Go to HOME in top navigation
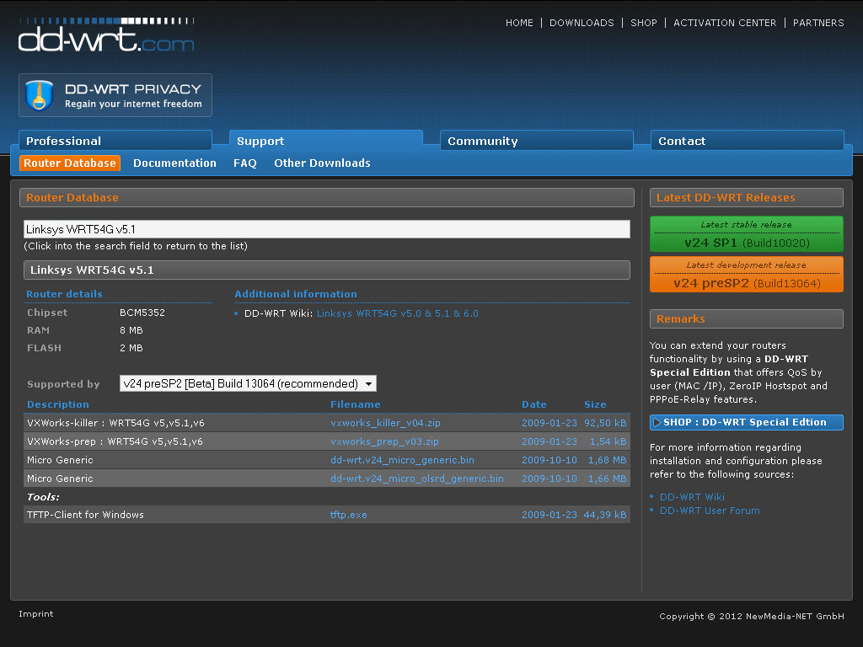 519,23
